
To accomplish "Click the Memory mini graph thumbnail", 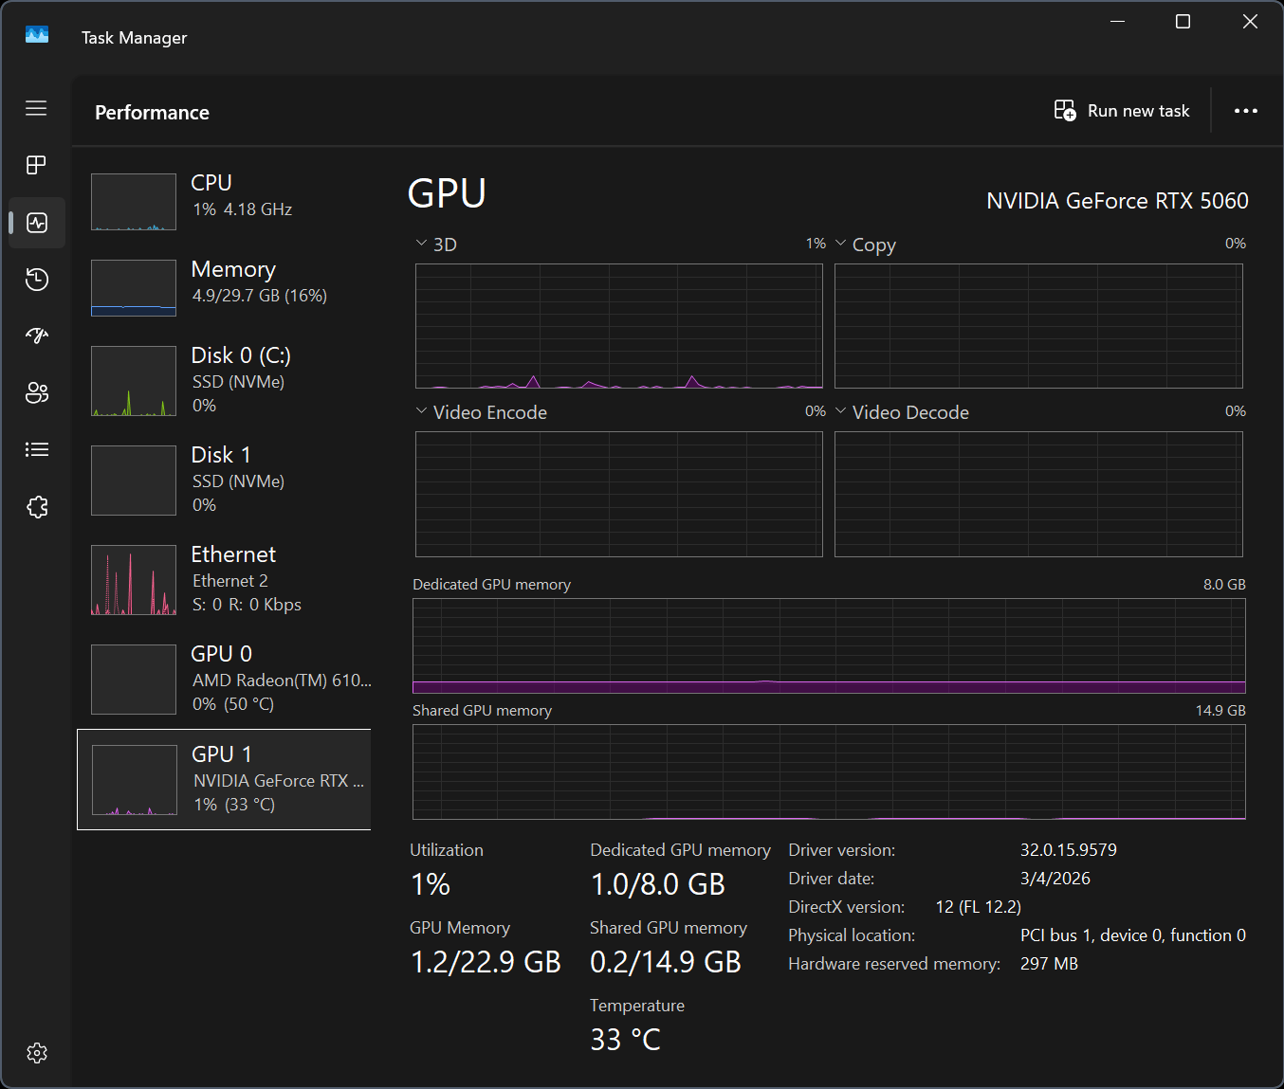I will [x=134, y=288].
